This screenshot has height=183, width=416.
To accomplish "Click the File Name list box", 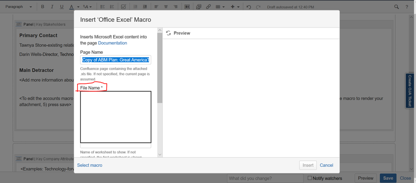I will 116,117.
